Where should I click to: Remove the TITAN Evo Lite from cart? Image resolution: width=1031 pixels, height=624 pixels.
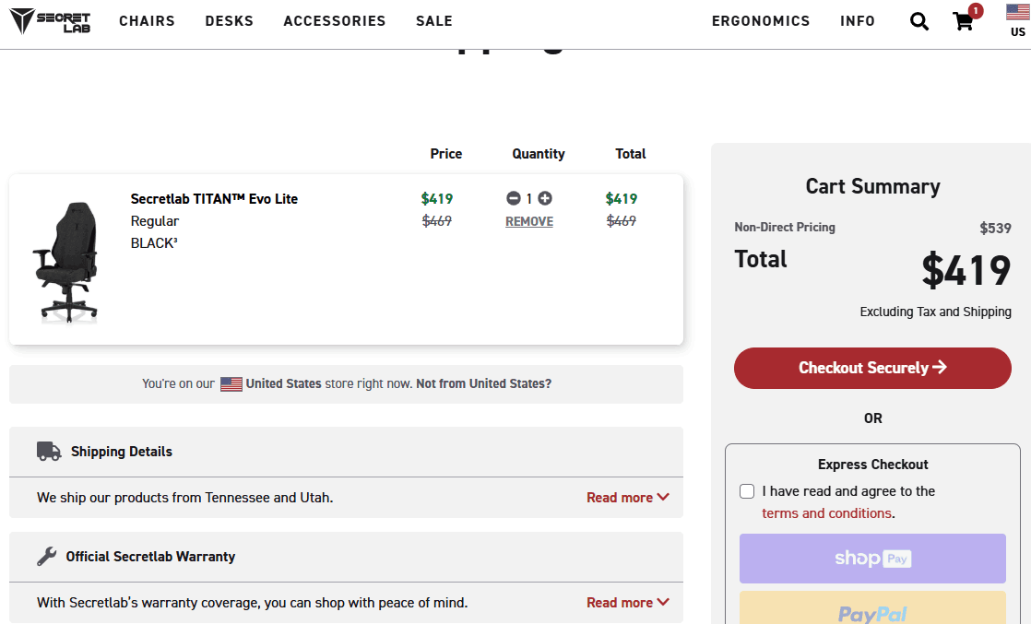[529, 221]
